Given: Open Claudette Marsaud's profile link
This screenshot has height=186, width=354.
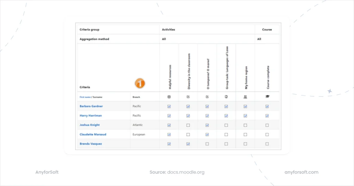Looking at the screenshot, I should click(93, 134).
